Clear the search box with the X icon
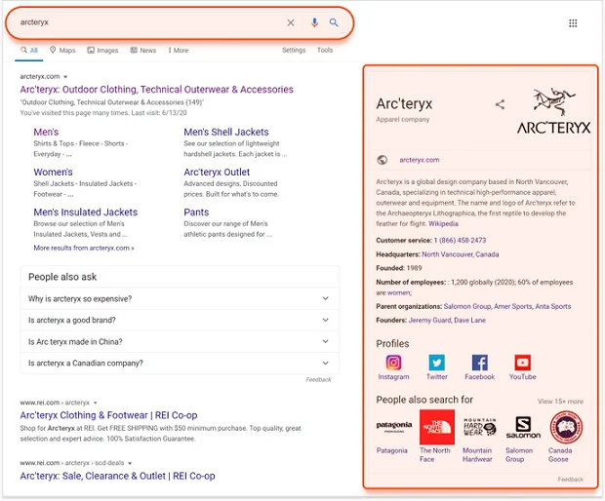605x501 pixels. 291,23
